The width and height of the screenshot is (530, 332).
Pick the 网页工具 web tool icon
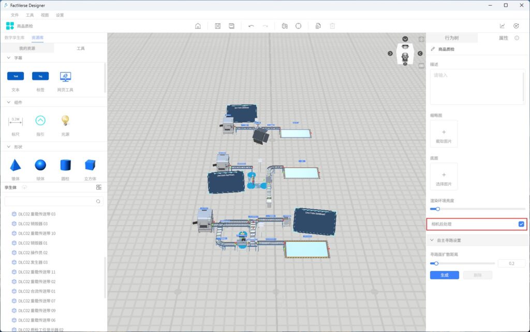(65, 76)
